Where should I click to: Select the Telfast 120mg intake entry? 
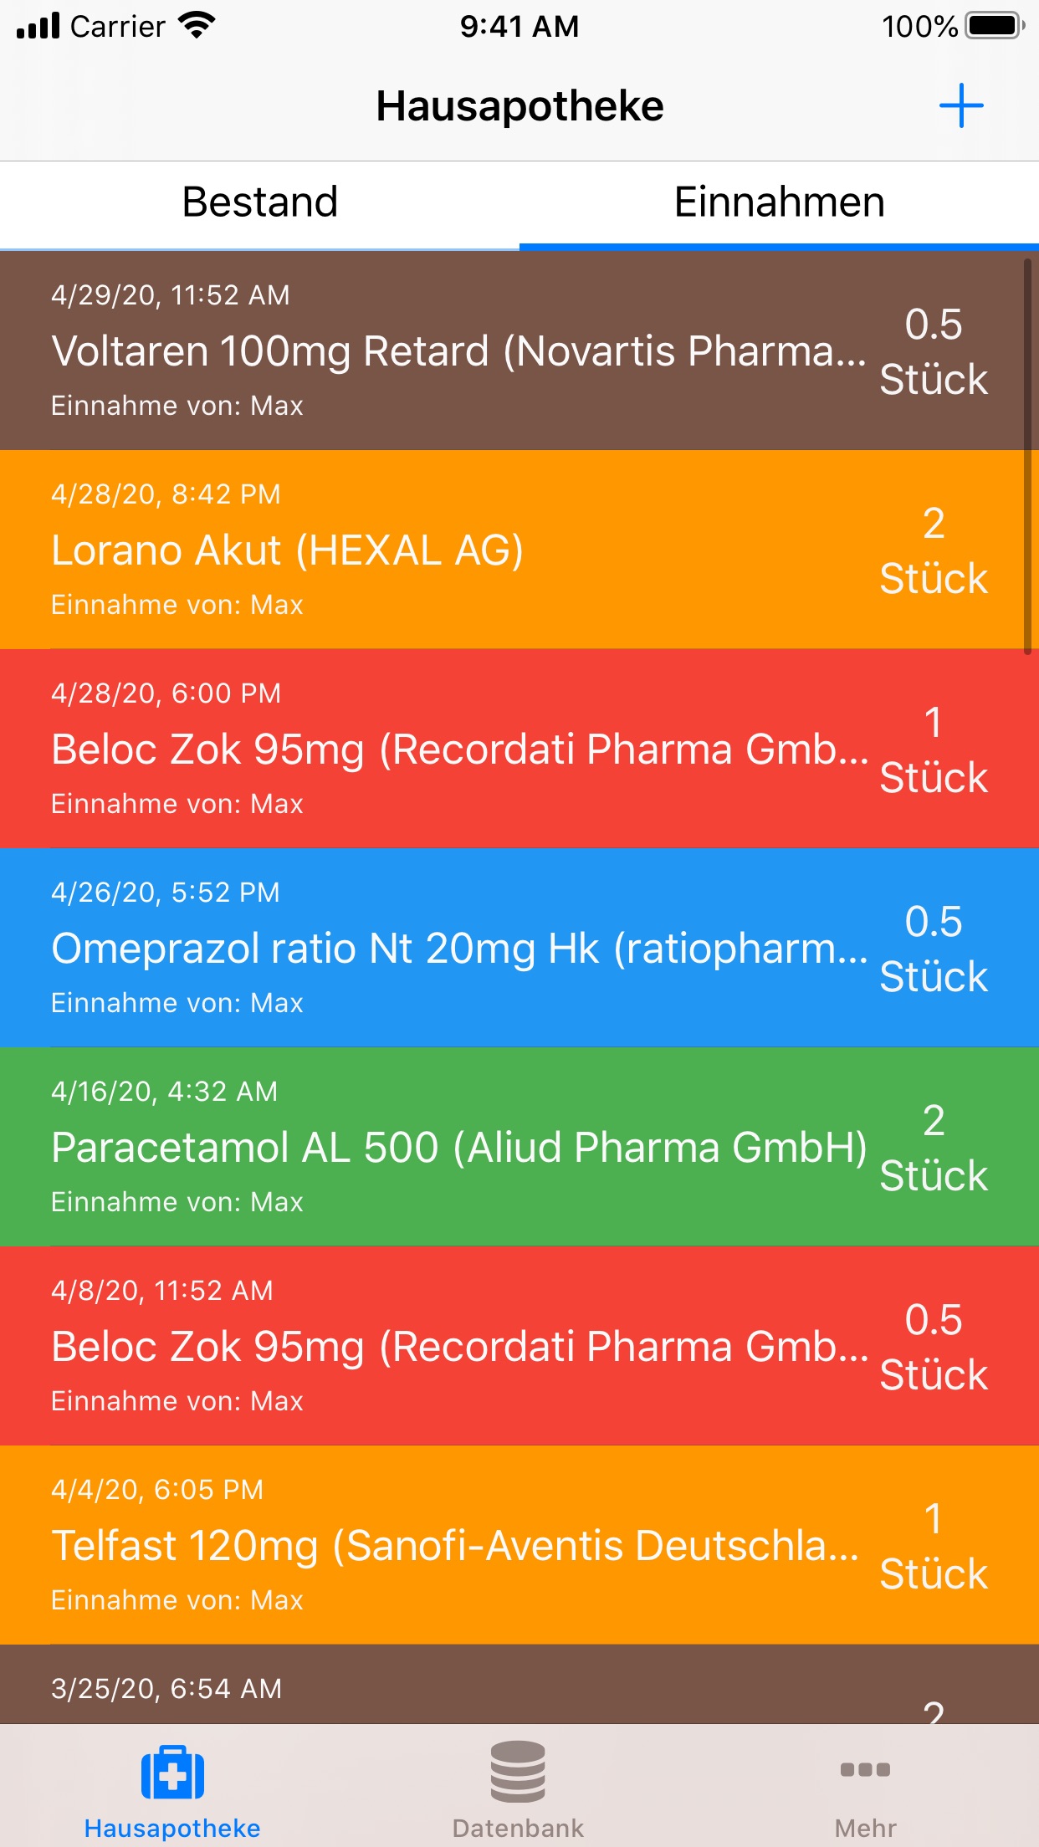click(x=519, y=1545)
